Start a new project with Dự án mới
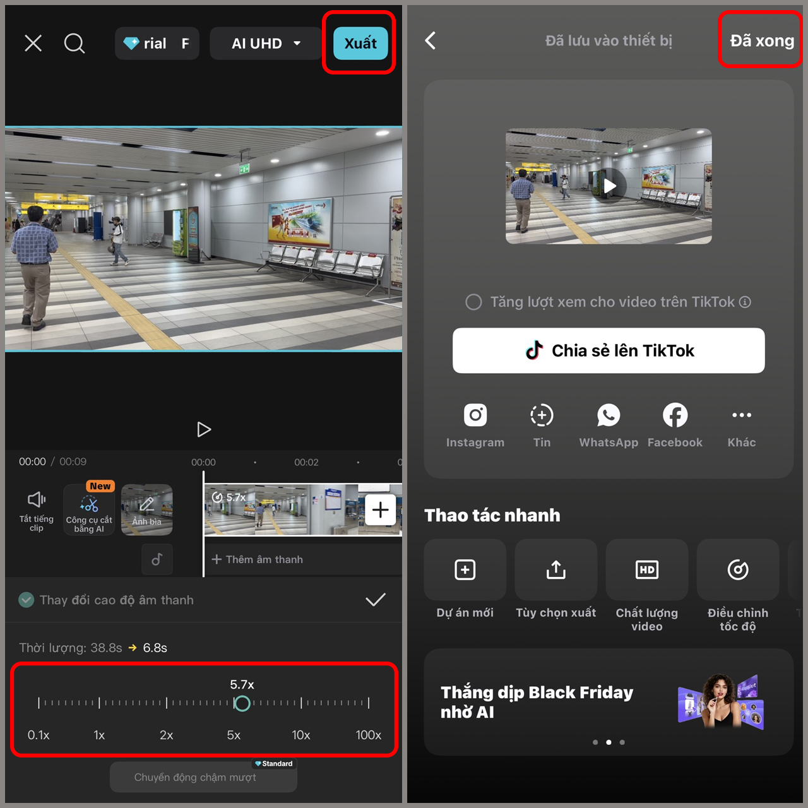808x808 pixels. click(x=465, y=569)
